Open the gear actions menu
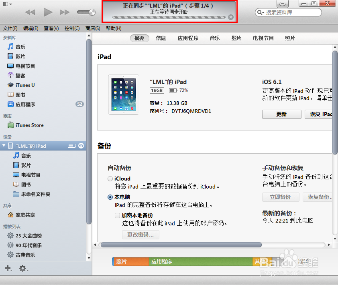The image size is (338, 285). point(24,268)
